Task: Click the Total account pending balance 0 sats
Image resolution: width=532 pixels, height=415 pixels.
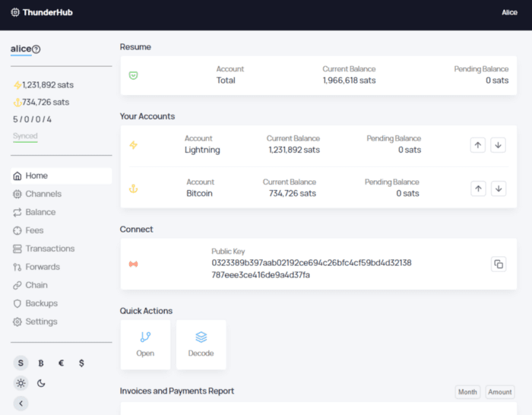Action: pyautogui.click(x=497, y=81)
